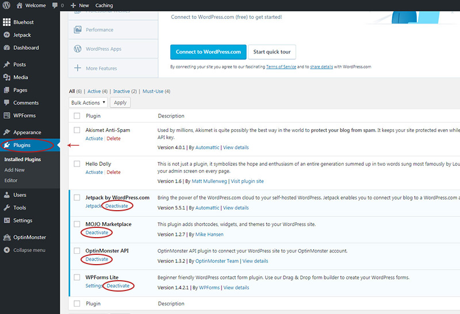Click the WordPress logo in admin bar
Image resolution: width=460 pixels, height=314 pixels.
6,5
